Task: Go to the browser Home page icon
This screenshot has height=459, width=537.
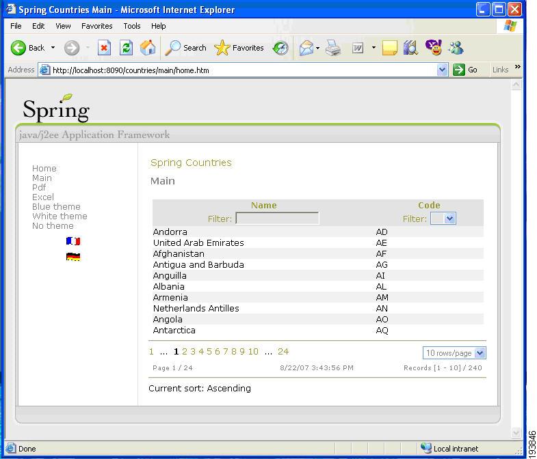Action: pyautogui.click(x=148, y=48)
